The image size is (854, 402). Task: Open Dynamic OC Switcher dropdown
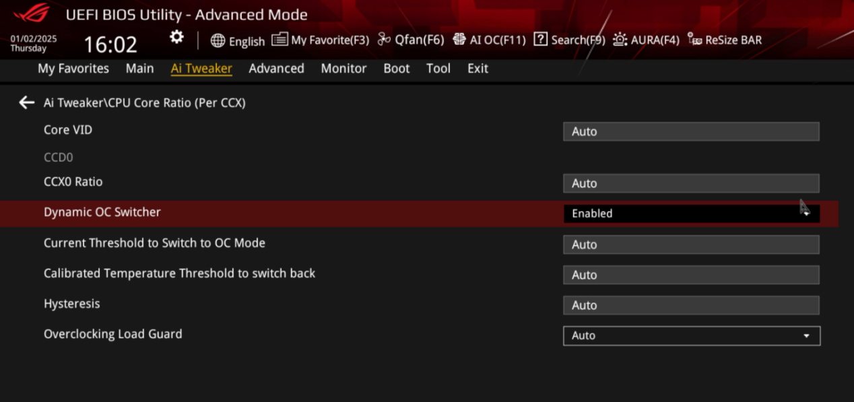tap(691, 213)
